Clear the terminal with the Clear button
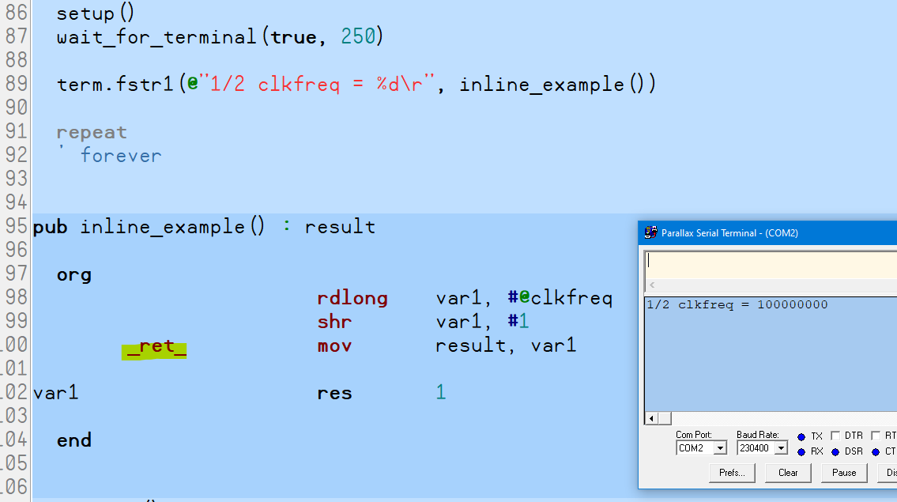 pos(787,473)
